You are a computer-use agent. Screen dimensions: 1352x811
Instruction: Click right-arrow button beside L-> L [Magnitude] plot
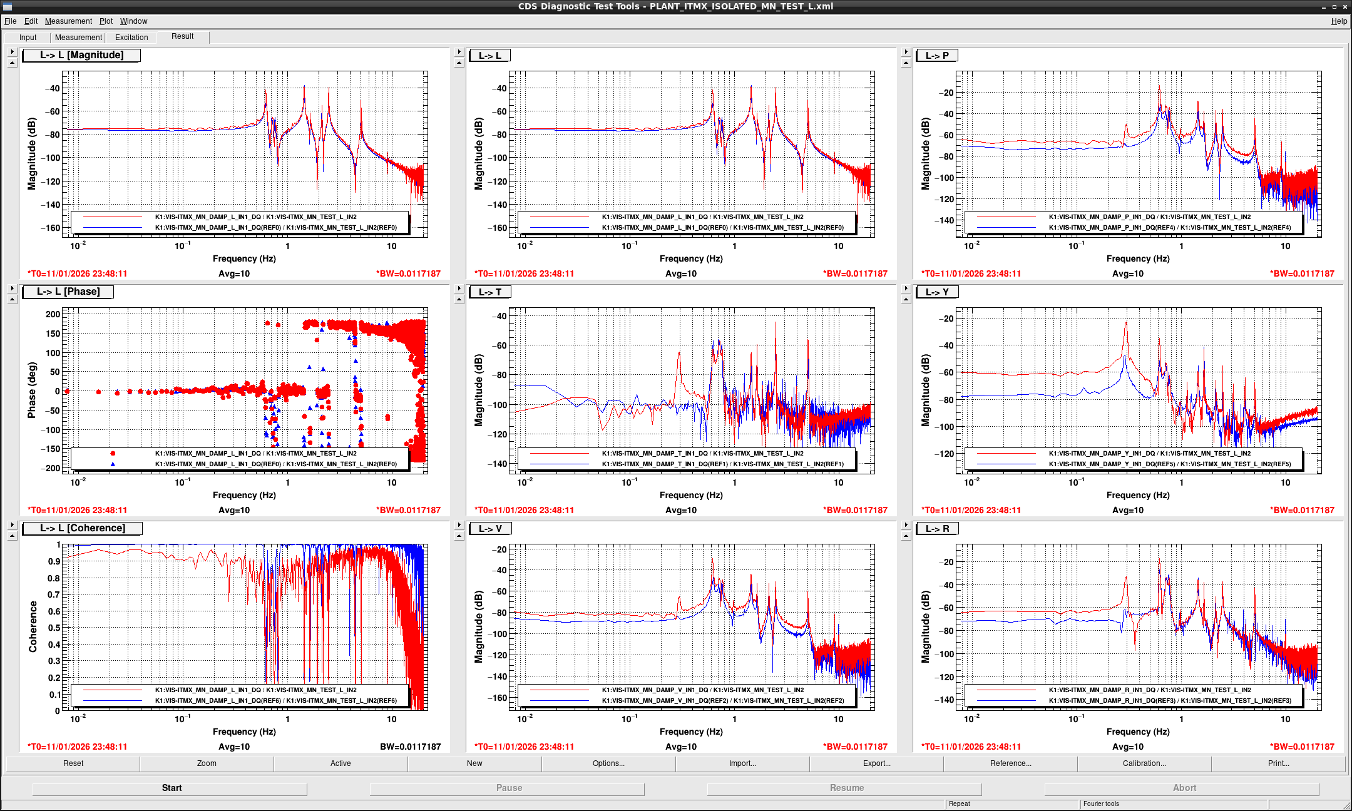coord(12,52)
